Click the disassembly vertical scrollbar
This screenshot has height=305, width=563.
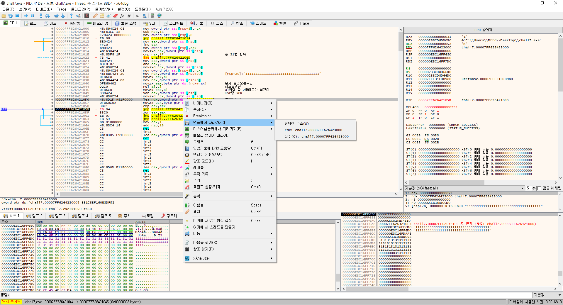pos(401,109)
